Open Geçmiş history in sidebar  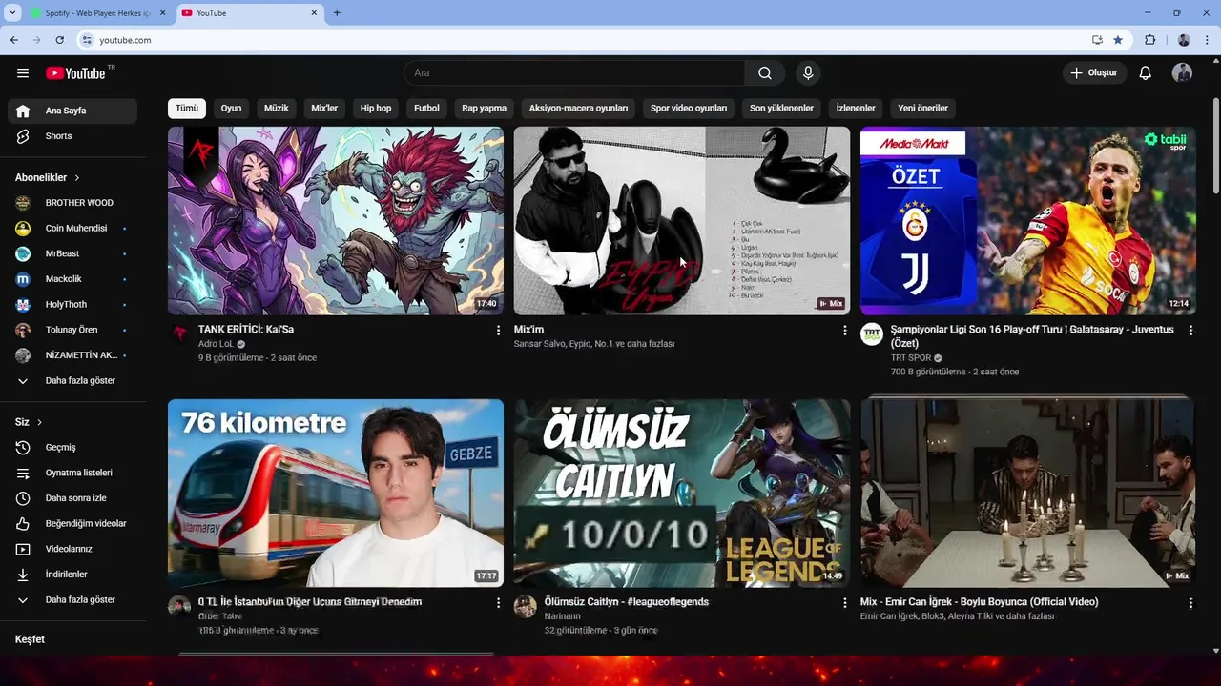click(72, 448)
